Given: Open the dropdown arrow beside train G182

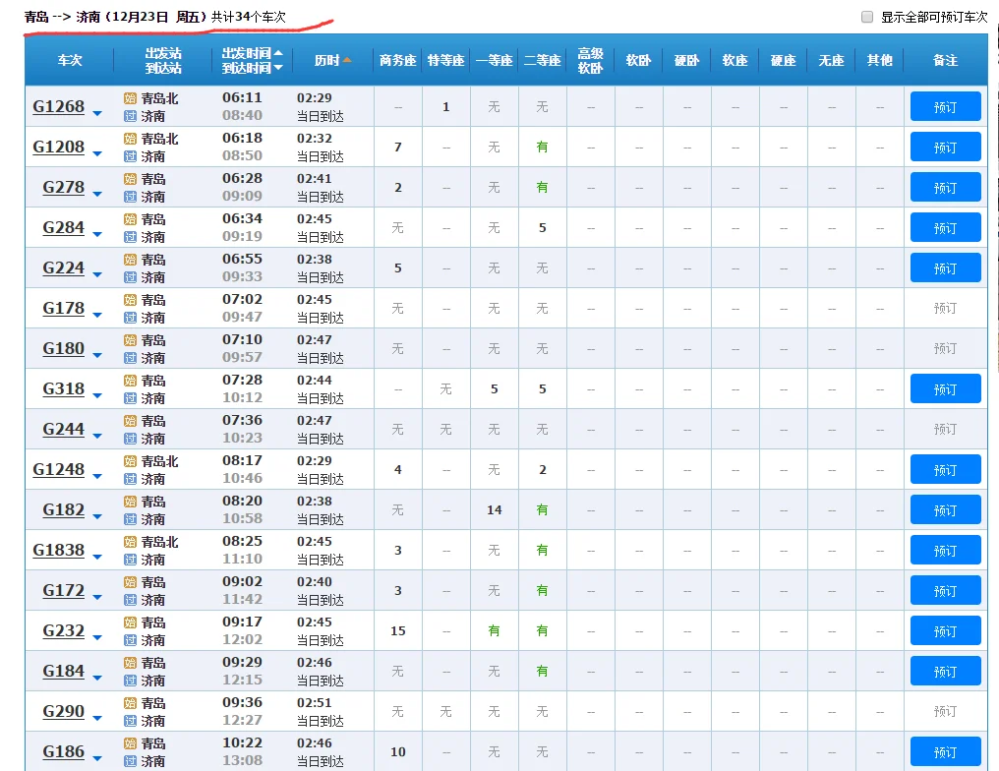Looking at the screenshot, I should click(96, 516).
